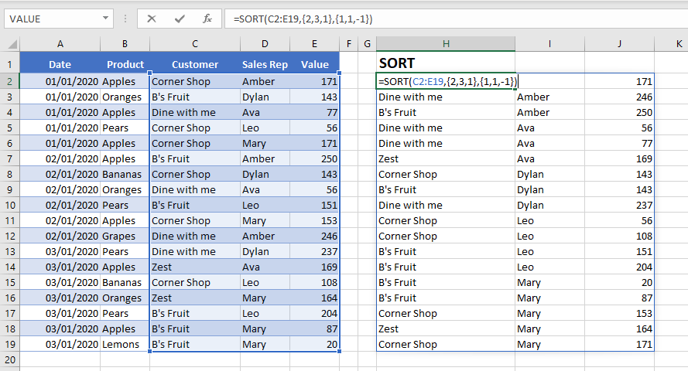Click the formula bar options dots handle
Image resolution: width=688 pixels, height=371 pixels.
point(125,19)
